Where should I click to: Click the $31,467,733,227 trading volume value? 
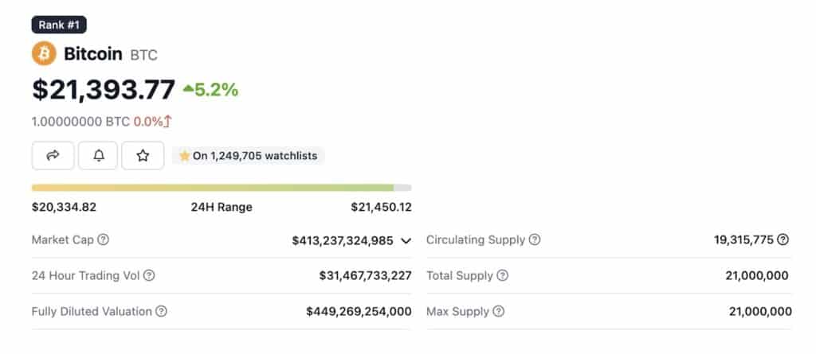click(x=365, y=275)
